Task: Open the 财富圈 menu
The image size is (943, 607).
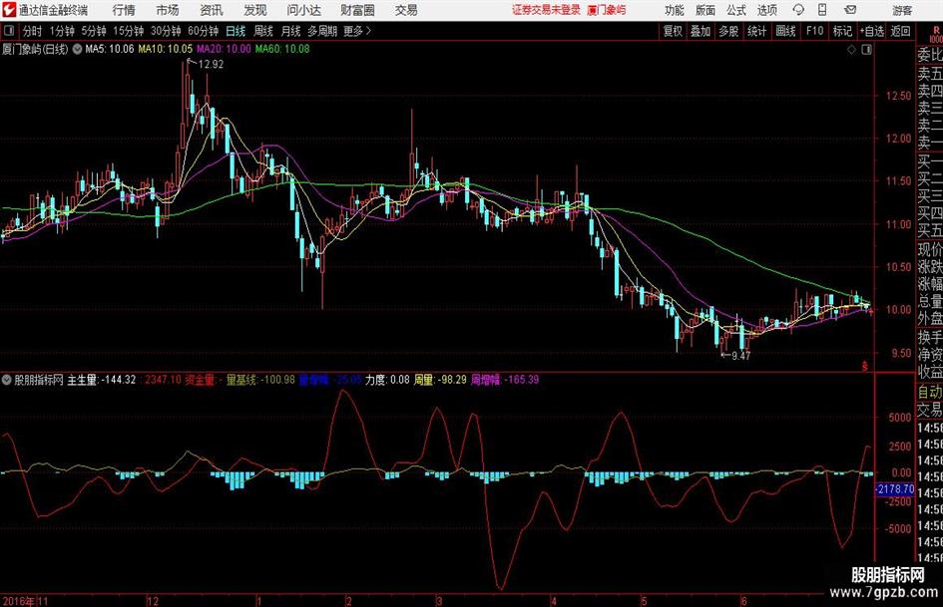Action: pos(357,10)
